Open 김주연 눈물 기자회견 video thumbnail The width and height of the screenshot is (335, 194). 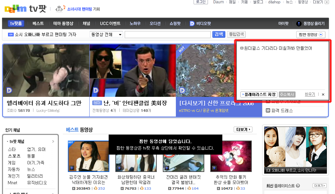pos(89,156)
